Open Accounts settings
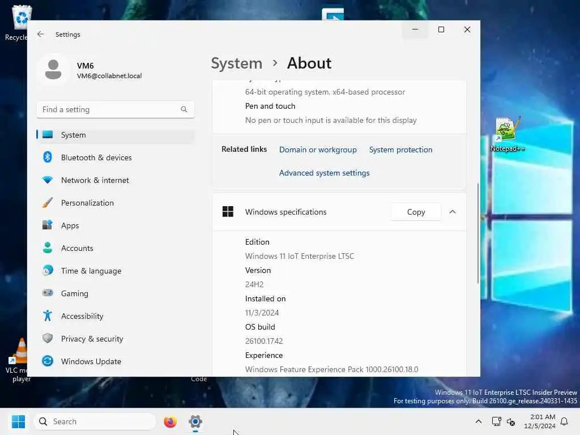 point(115,248)
